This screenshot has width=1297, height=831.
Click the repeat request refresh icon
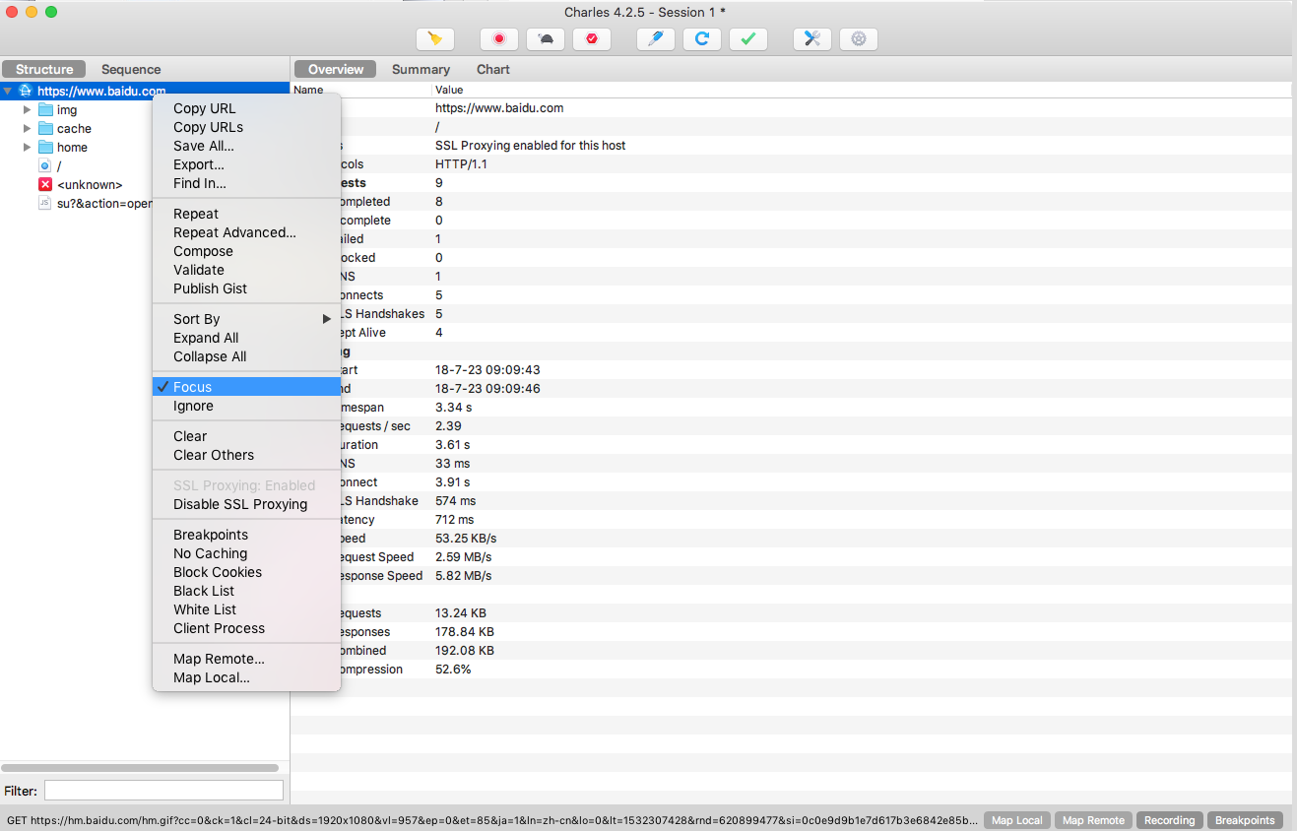701,38
